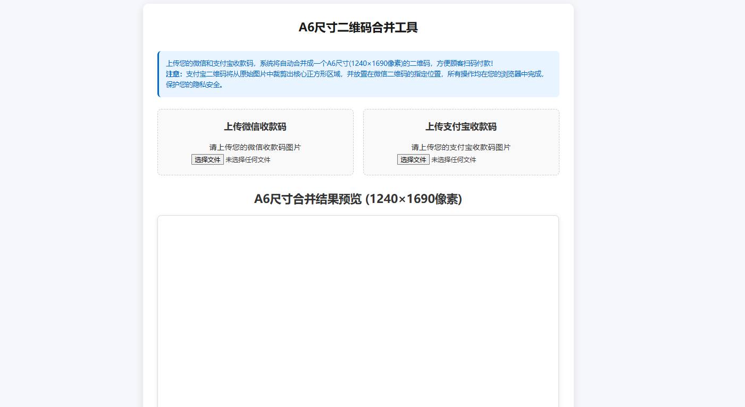Click 选择文件 button under 上传微信收款码

[x=207, y=159]
